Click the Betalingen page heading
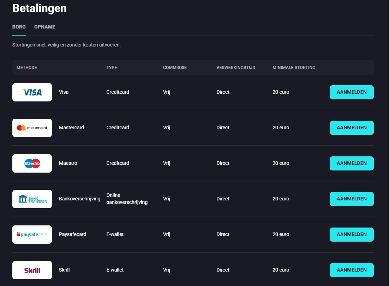Screen dimensions: 389x286 pos(40,8)
